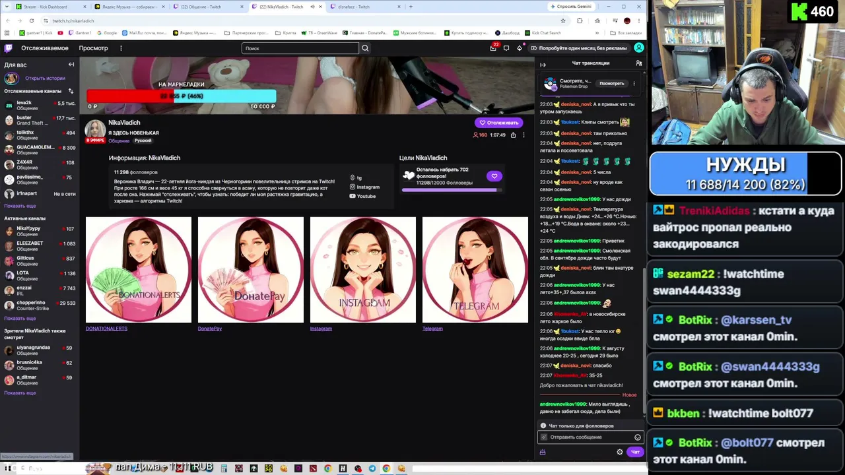Expand Show more under followed channels
Viewport: 845px width, 475px height.
(20, 206)
